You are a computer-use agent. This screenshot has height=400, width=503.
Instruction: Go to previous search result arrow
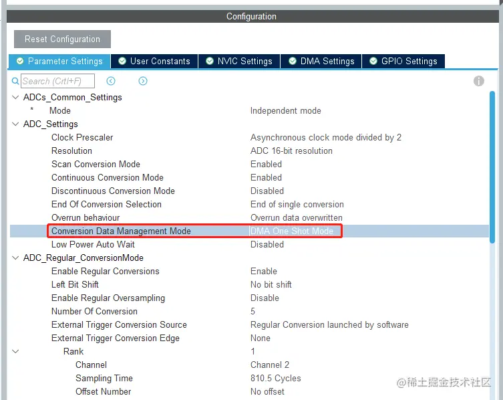111,81
